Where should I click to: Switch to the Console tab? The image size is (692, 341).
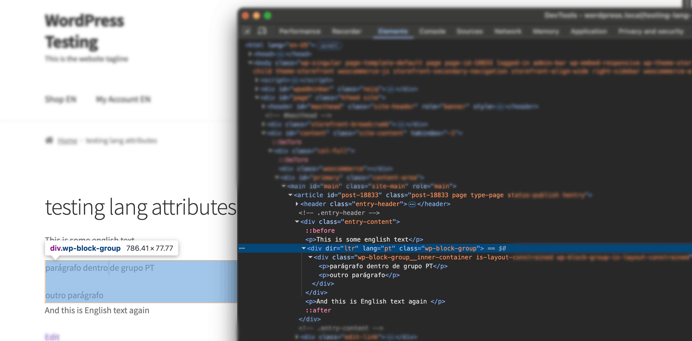pos(433,31)
